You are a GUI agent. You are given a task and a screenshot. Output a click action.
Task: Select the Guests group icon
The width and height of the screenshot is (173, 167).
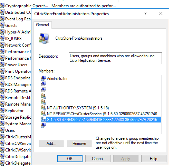2,26
